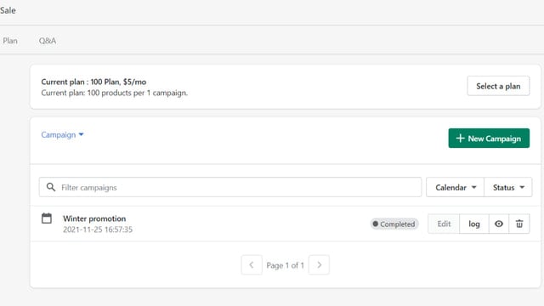The image size is (544, 306).
Task: Focus the Filter campaigns search field
Action: [230, 187]
